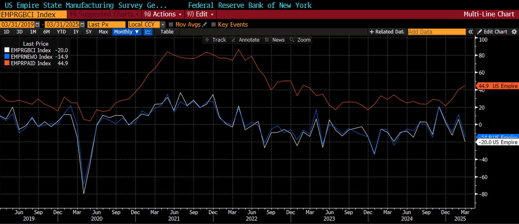This screenshot has width=519, height=224.
Task: Open the Actions menu
Action: point(163,14)
